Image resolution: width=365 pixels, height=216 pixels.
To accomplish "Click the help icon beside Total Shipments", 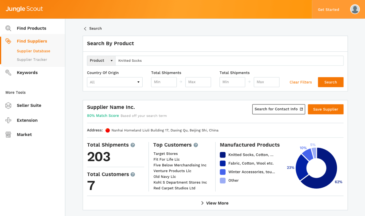I will click(133, 145).
